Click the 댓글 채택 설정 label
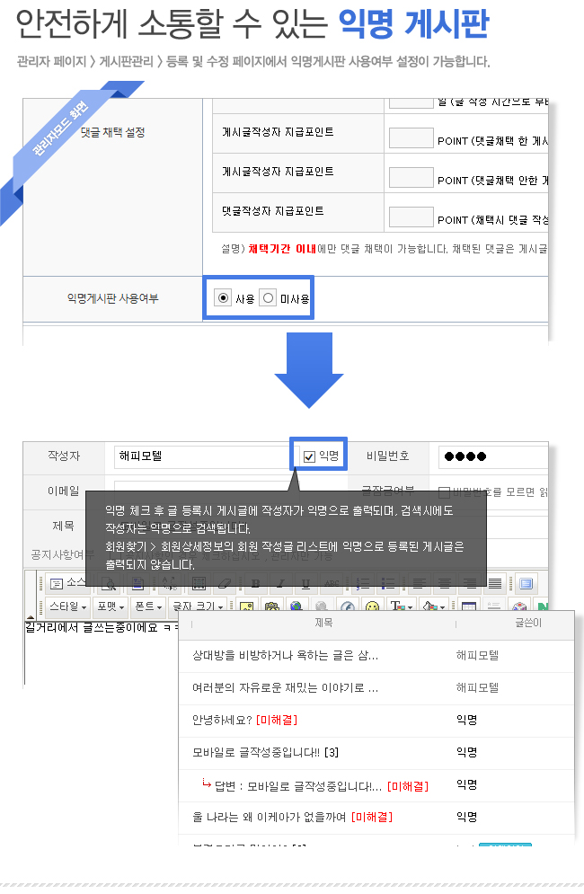 [x=112, y=132]
